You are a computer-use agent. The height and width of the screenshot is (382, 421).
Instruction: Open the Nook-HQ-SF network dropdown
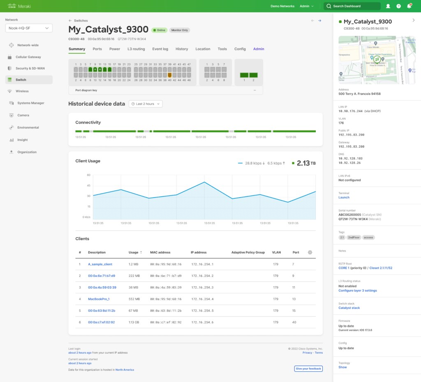tap(29, 28)
